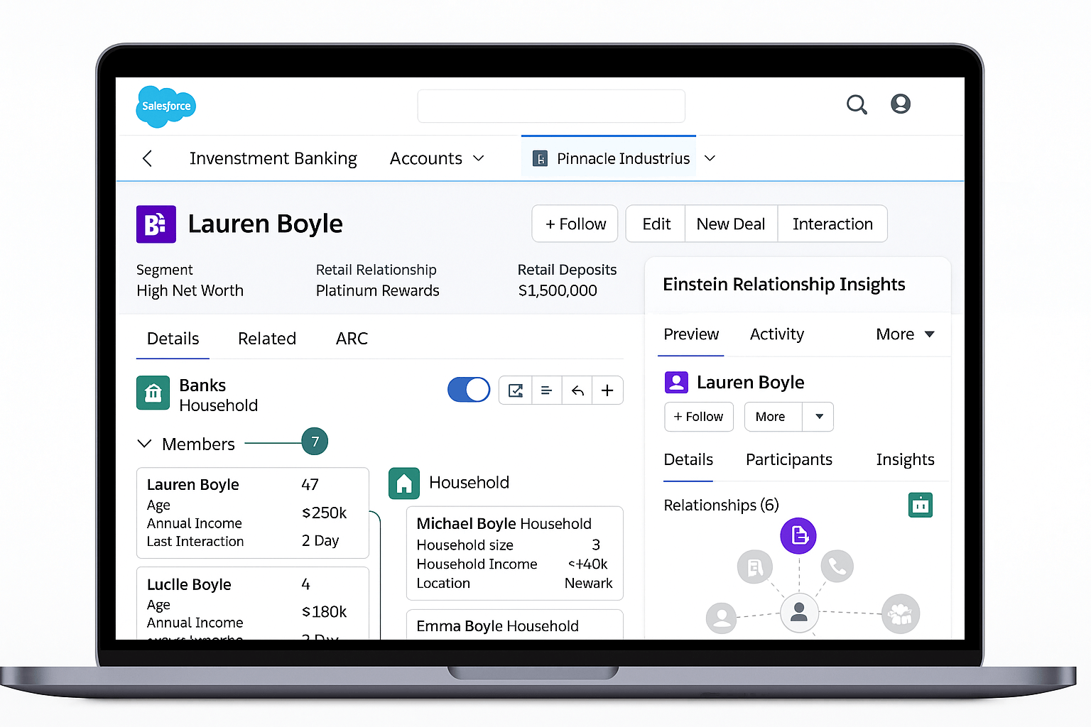Click the undo arrow icon in household toolbar
This screenshot has height=727, width=1091.
577,390
